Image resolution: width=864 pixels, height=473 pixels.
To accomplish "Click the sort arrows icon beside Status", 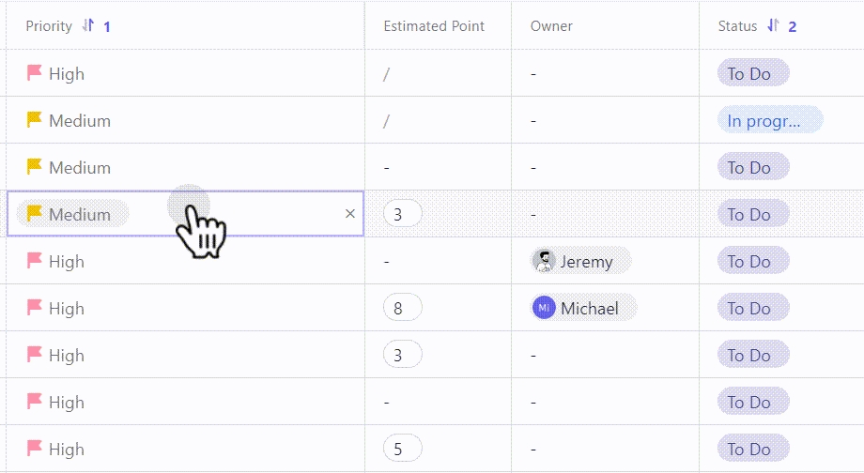I will tap(773, 26).
